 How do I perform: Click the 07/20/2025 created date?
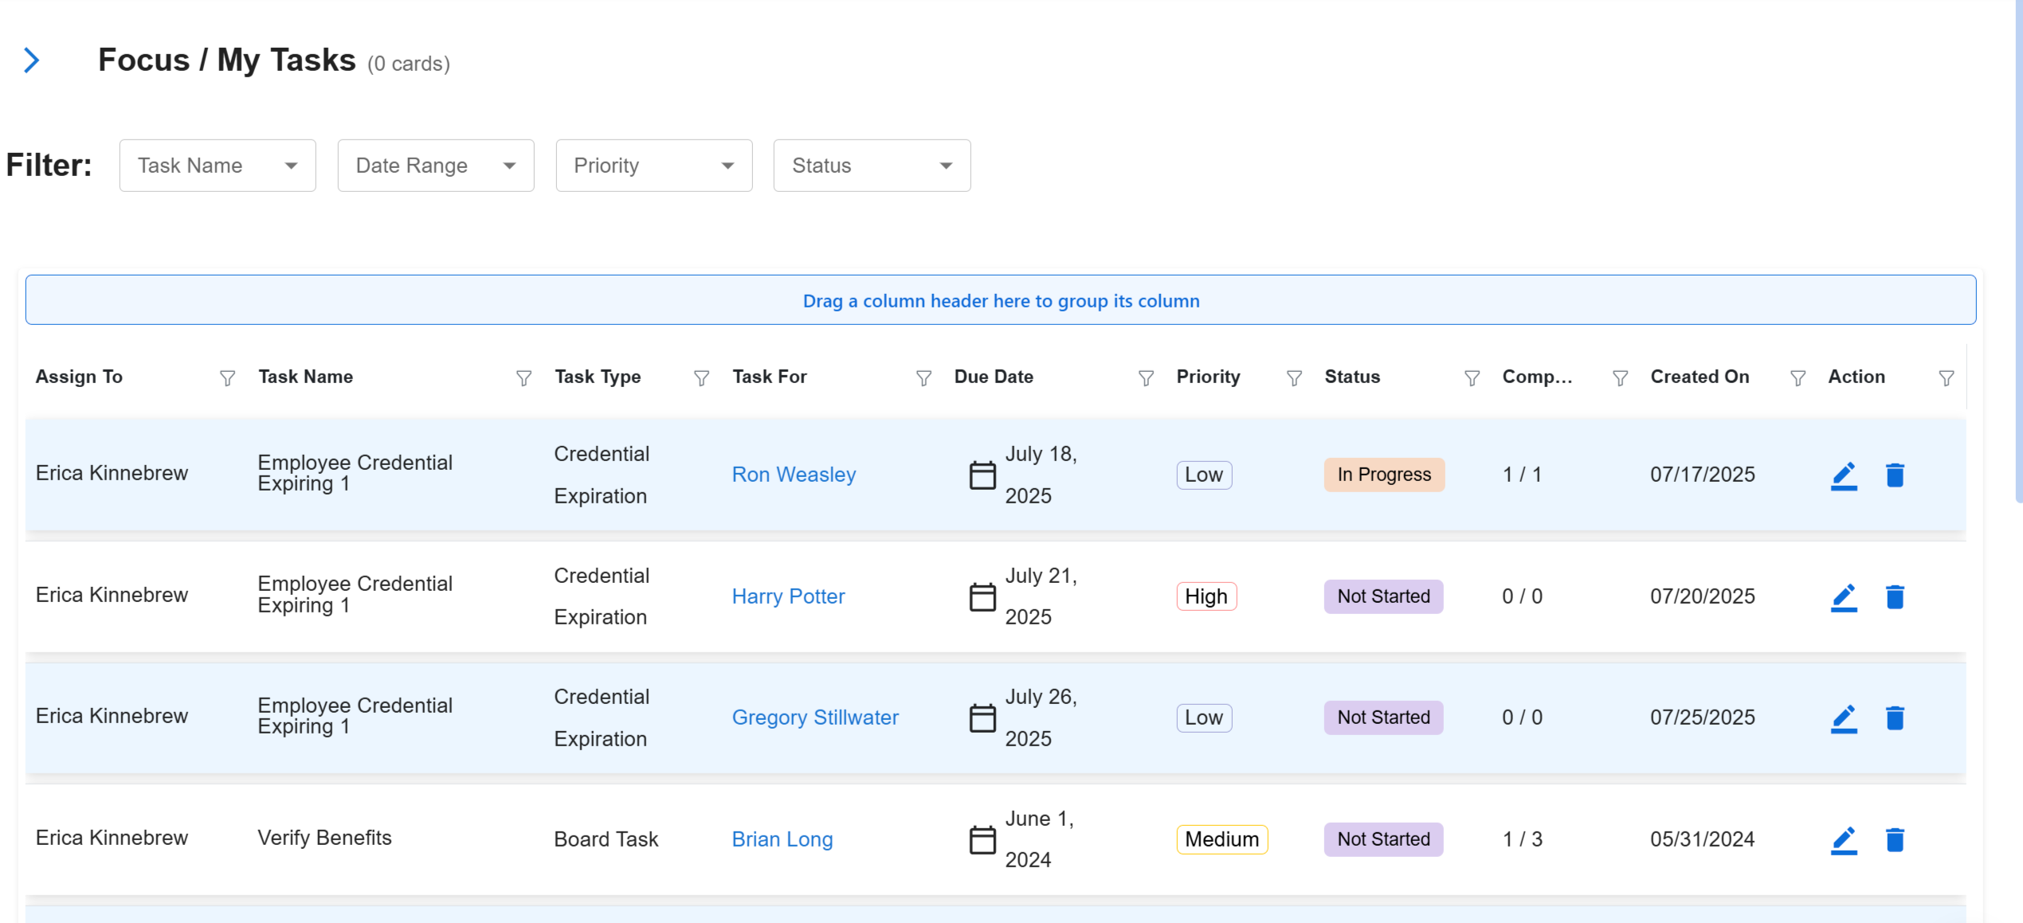coord(1702,596)
